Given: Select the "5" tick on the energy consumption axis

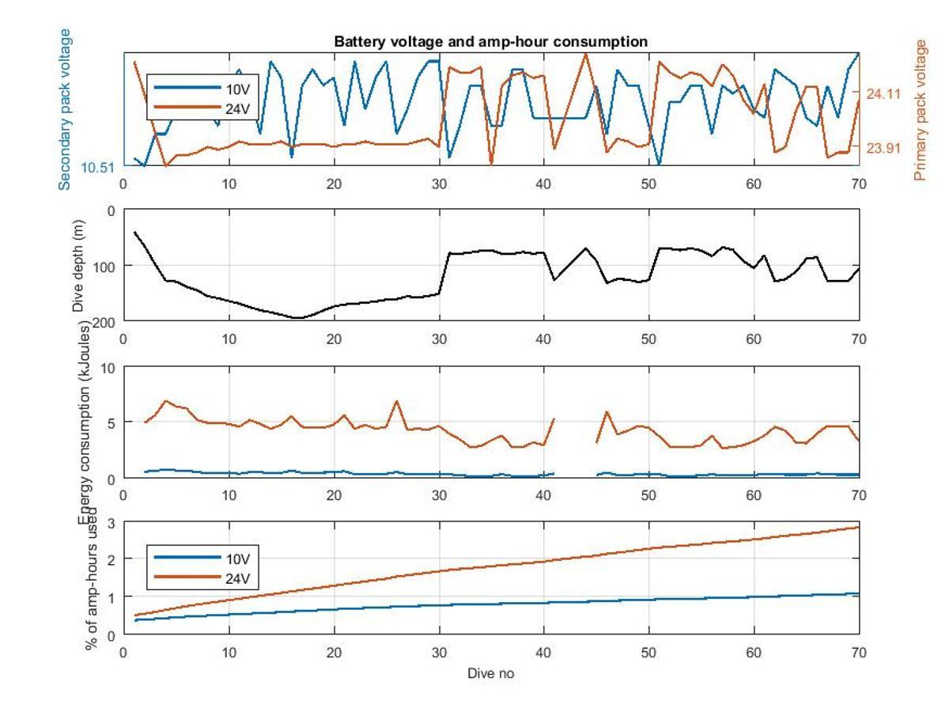Looking at the screenshot, I should (x=112, y=423).
